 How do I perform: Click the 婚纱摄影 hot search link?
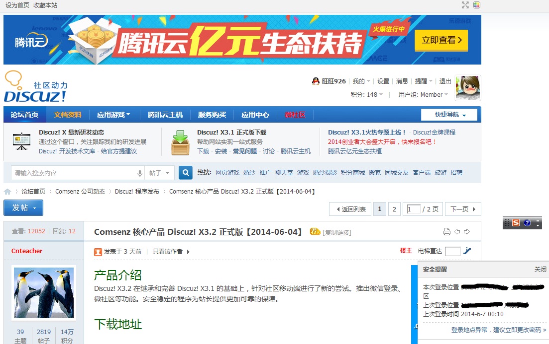click(325, 173)
